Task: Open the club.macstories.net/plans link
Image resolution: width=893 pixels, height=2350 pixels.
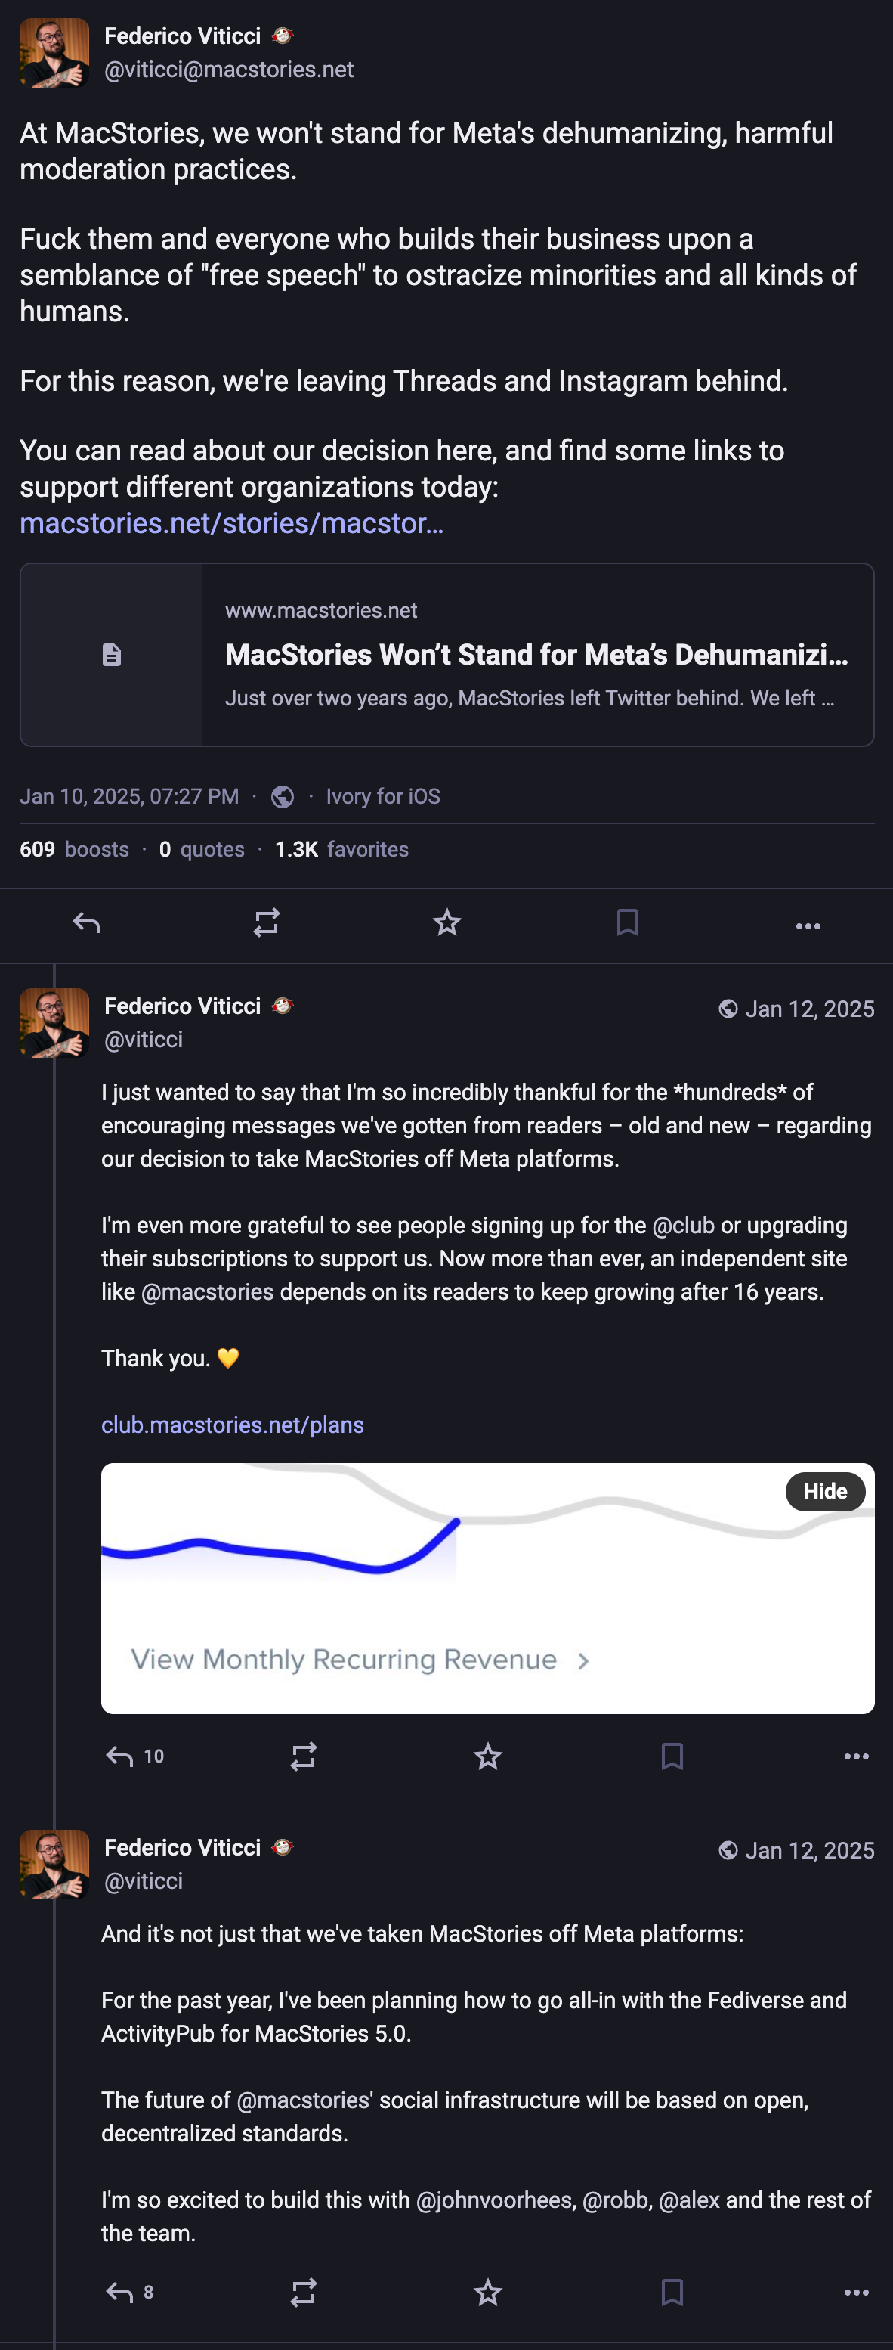Action: tap(233, 1425)
